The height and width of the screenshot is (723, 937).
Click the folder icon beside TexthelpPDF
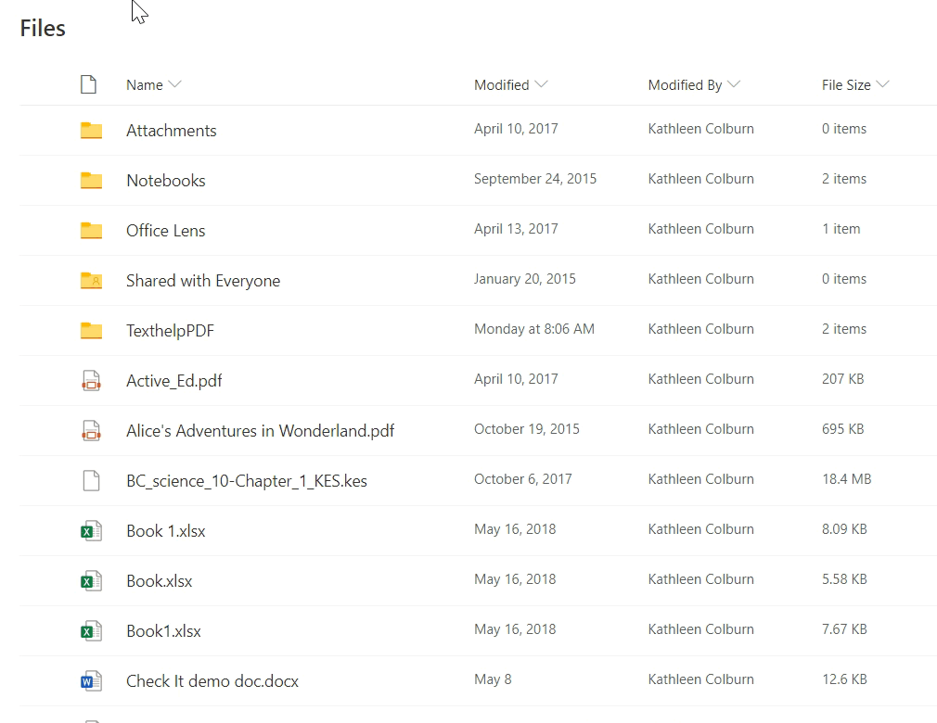pyautogui.click(x=90, y=330)
